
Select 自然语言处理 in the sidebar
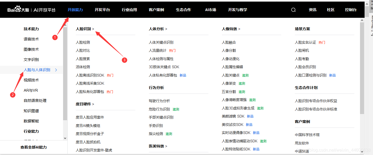point(35,101)
